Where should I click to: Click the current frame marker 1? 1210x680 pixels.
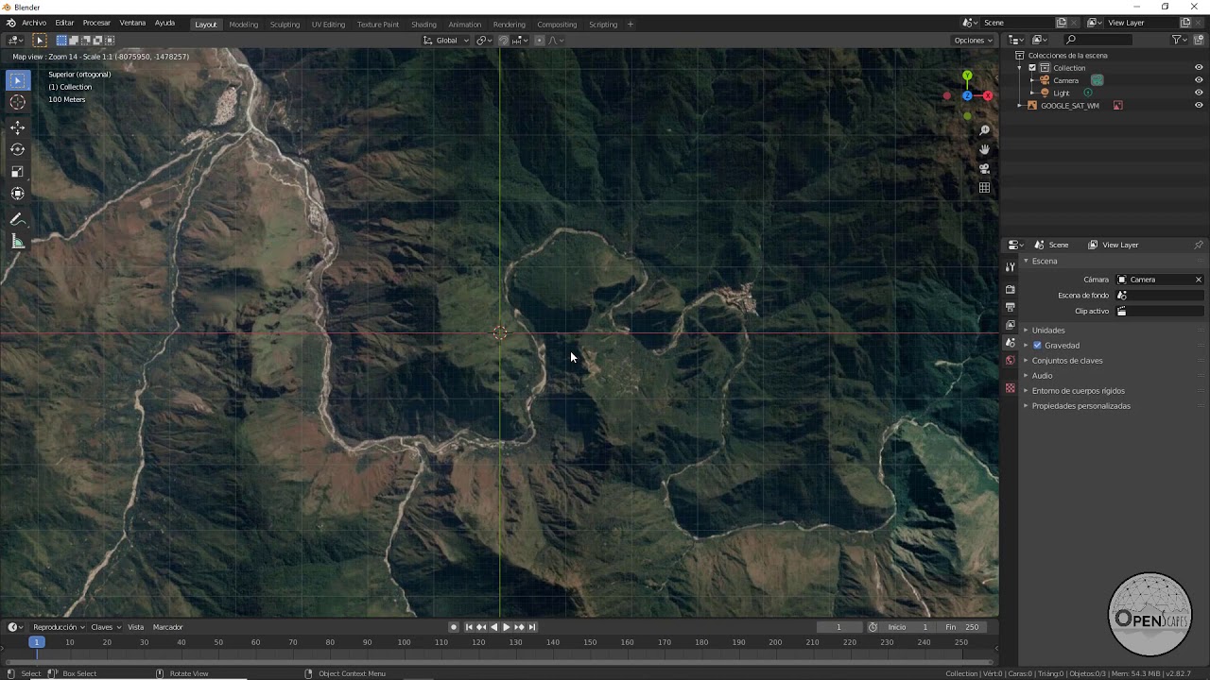36,642
